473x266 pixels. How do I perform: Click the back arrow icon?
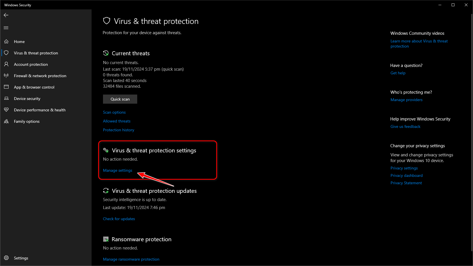(x=6, y=15)
